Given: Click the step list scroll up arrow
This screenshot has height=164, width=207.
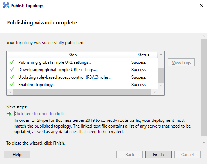Looking at the screenshot, I should (161, 55).
